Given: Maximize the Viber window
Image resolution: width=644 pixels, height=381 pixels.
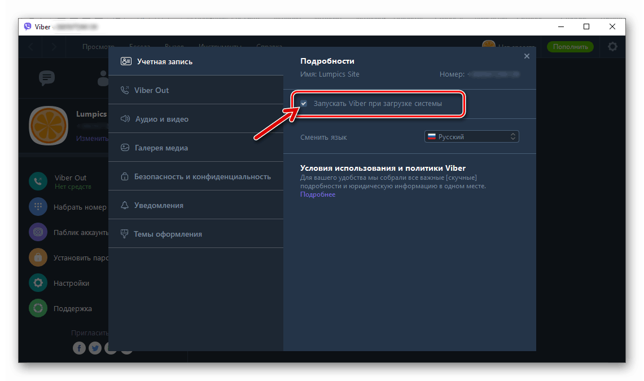Looking at the screenshot, I should 586,26.
